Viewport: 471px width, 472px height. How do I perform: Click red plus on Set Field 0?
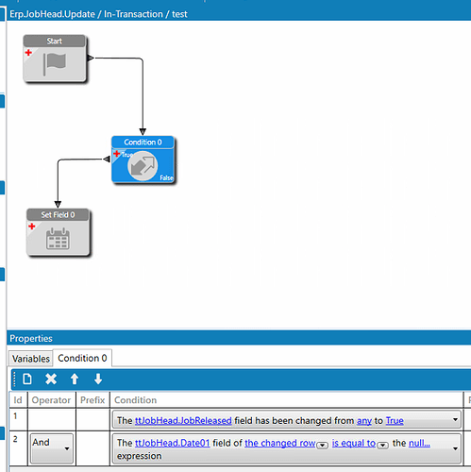point(32,226)
